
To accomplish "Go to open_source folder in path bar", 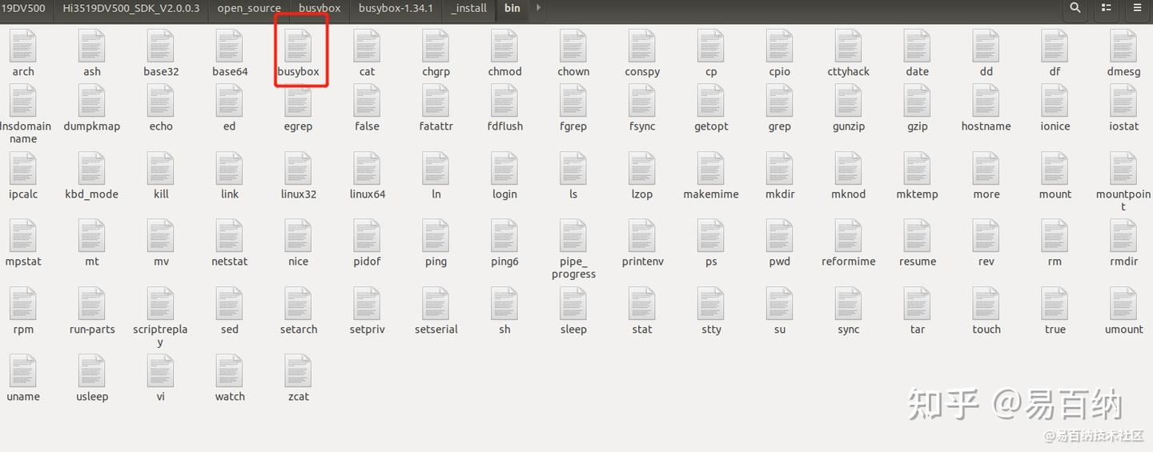I will [249, 8].
